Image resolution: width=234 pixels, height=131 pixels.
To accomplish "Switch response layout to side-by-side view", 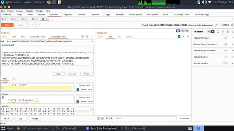I will coord(178,31).
